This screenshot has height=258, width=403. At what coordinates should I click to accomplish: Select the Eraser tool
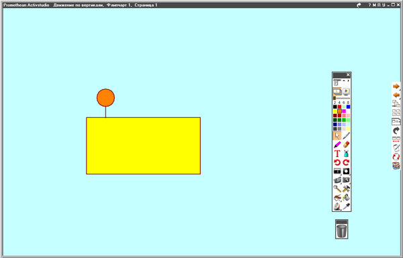(x=346, y=145)
